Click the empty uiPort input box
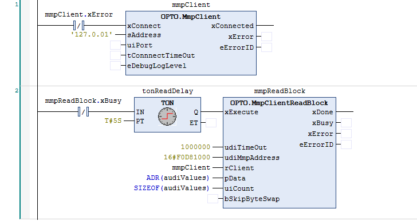 [x=116, y=45]
